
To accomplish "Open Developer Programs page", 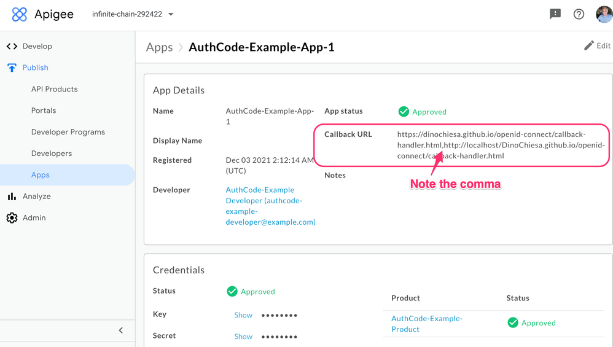I will coord(68,132).
